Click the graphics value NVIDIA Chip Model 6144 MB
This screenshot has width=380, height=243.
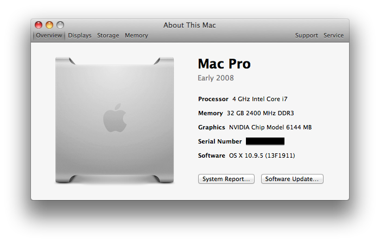pos(270,127)
